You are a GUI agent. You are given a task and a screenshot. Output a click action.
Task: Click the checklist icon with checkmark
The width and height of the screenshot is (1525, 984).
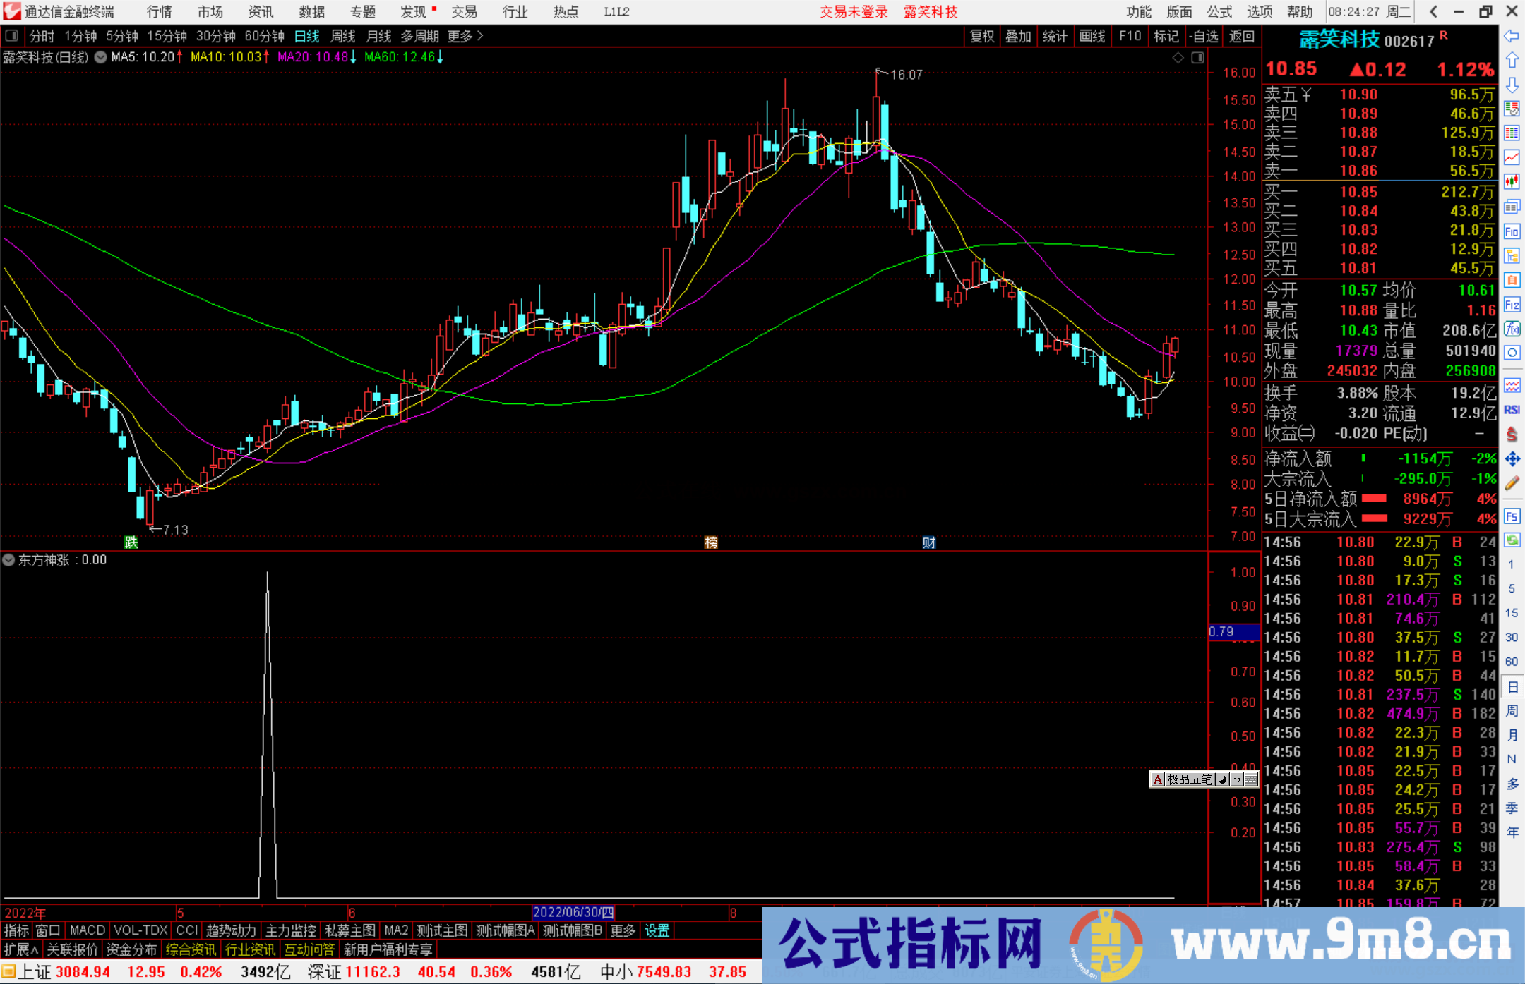pyautogui.click(x=1512, y=109)
